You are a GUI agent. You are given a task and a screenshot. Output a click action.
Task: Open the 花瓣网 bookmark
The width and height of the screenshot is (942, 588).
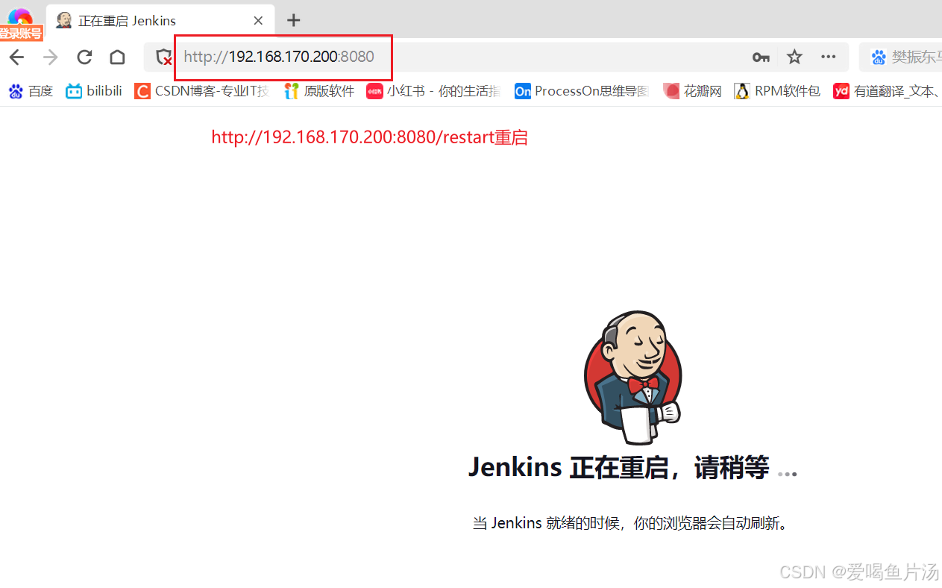click(x=693, y=91)
